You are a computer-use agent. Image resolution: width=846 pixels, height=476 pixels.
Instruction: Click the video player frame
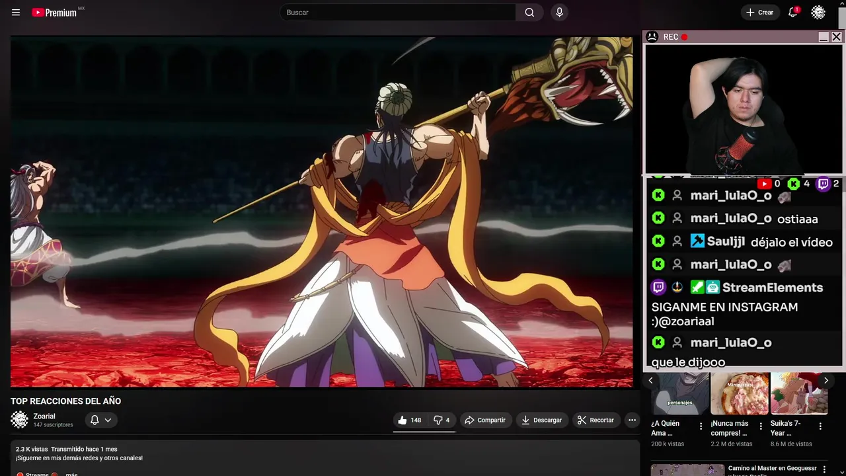pyautogui.click(x=321, y=212)
